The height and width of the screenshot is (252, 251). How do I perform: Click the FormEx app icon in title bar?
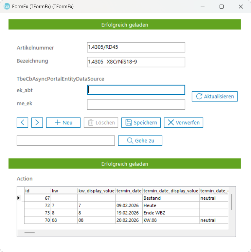click(7, 7)
